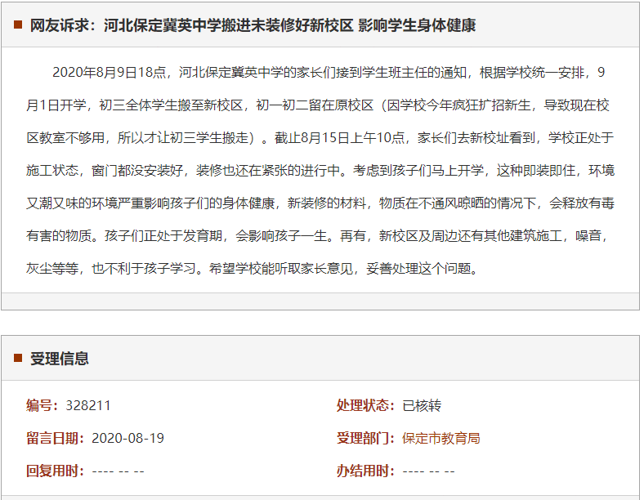Viewport: 644px width, 500px height.
Task: Click the gray footer strip below the complaint text
Action: [320, 301]
